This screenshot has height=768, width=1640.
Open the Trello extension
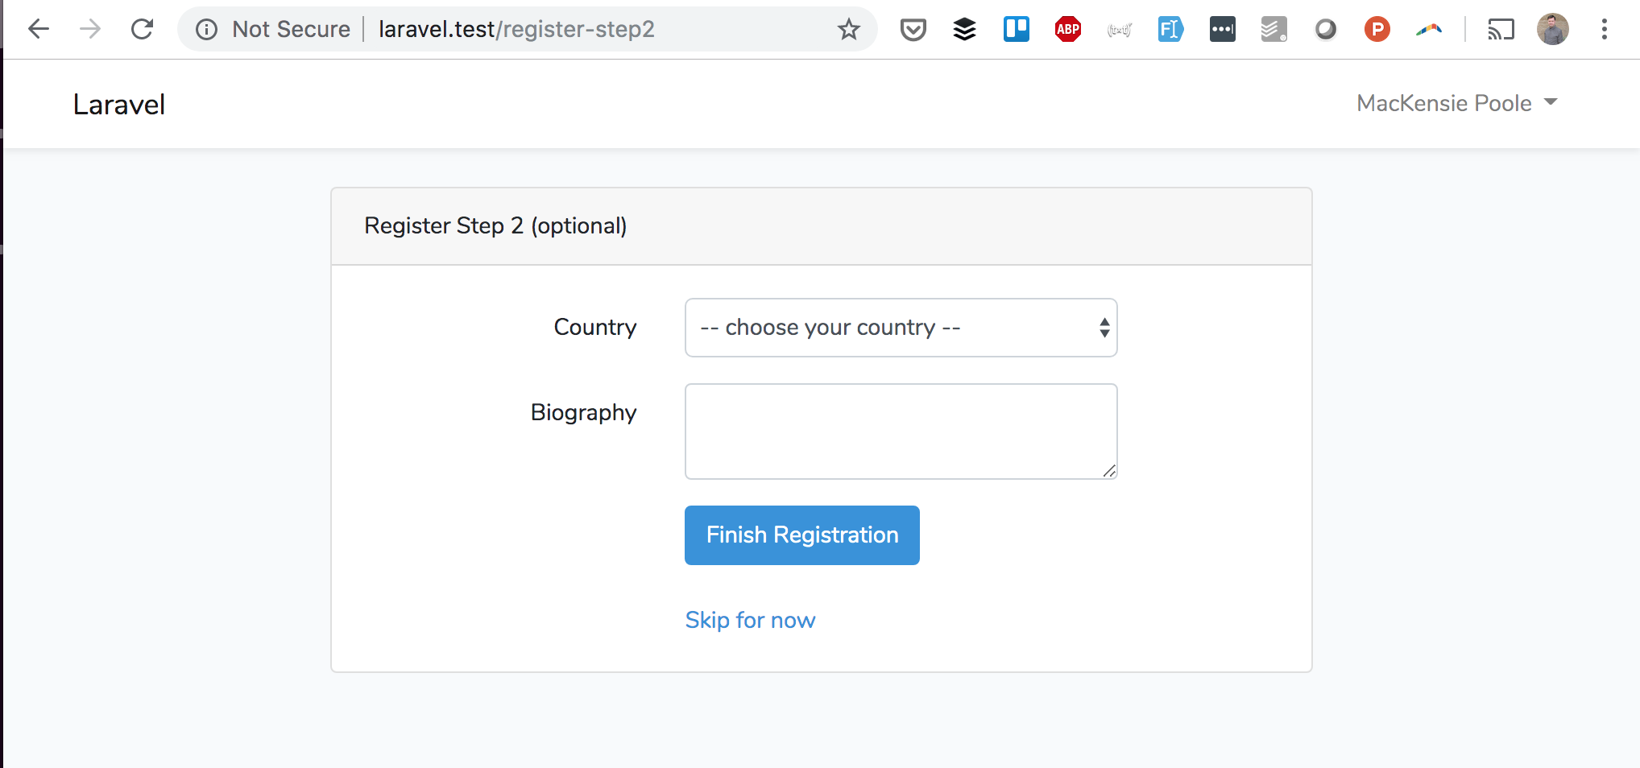pos(1016,29)
